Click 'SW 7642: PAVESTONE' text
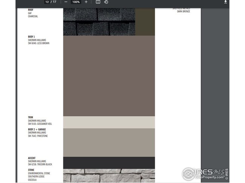The height and width of the screenshot is (183, 245). tap(38, 136)
